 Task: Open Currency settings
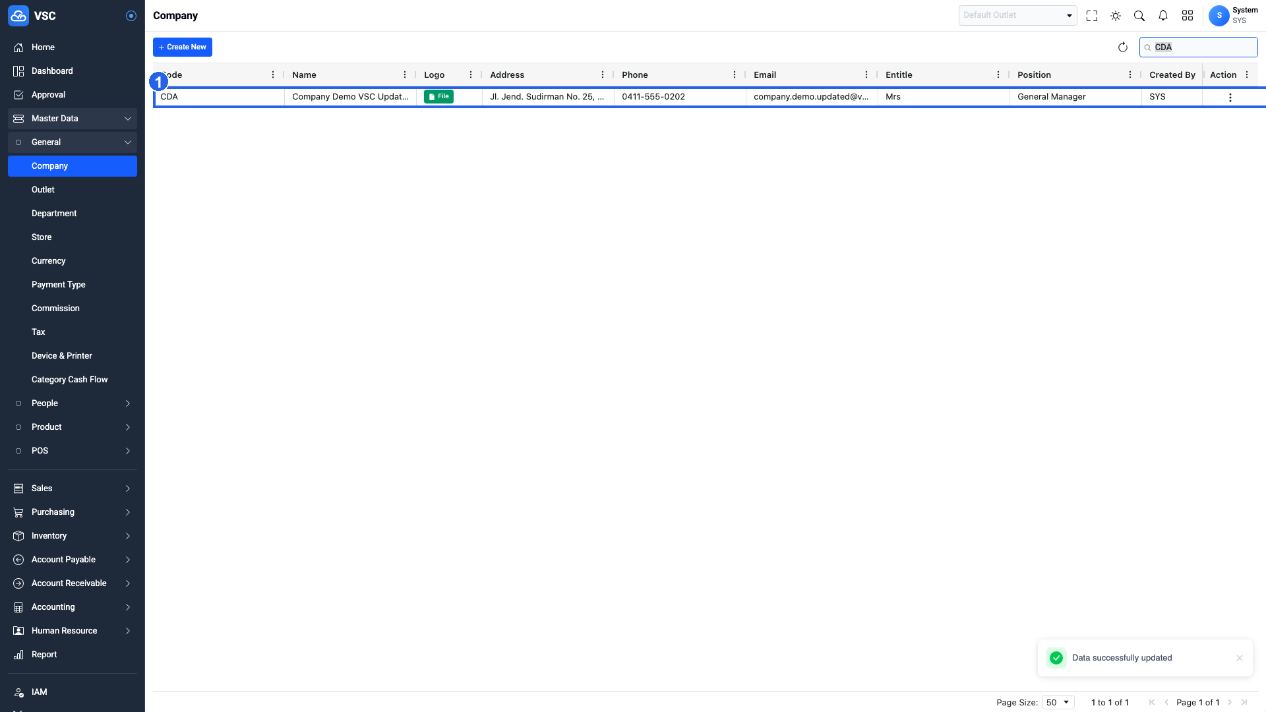click(x=73, y=261)
